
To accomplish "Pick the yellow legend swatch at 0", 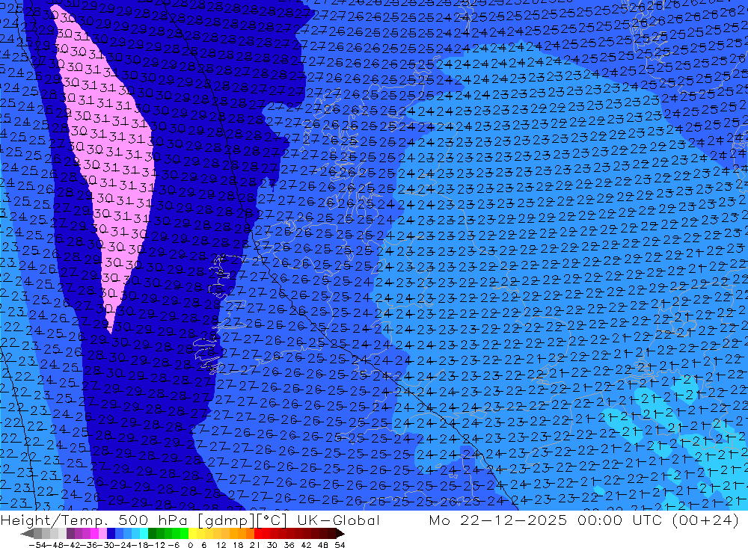I will click(x=192, y=533).
